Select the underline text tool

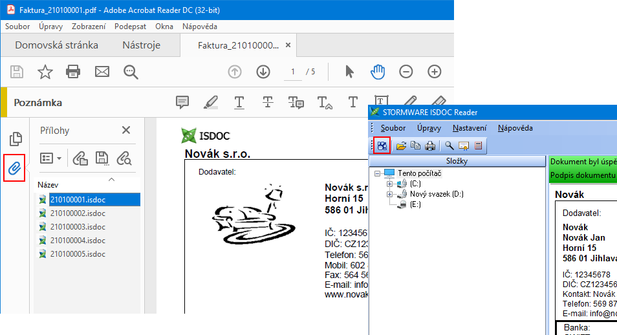(239, 102)
